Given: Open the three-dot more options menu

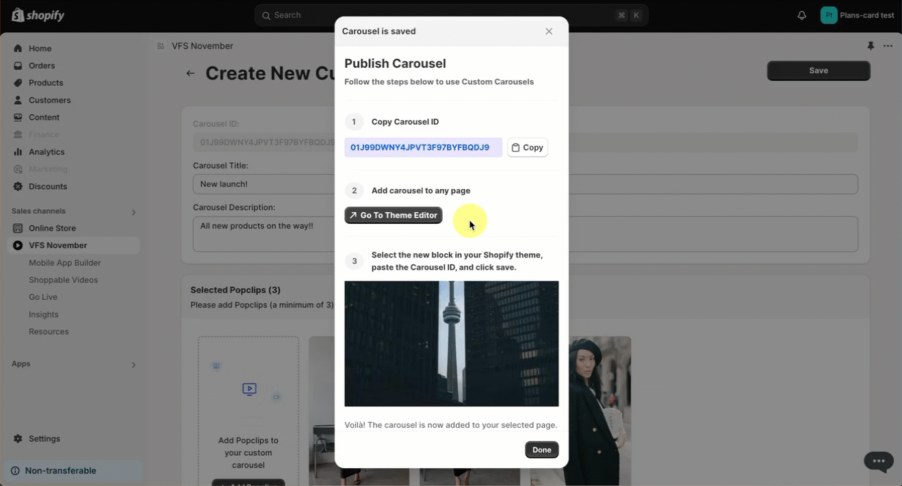Looking at the screenshot, I should [888, 46].
